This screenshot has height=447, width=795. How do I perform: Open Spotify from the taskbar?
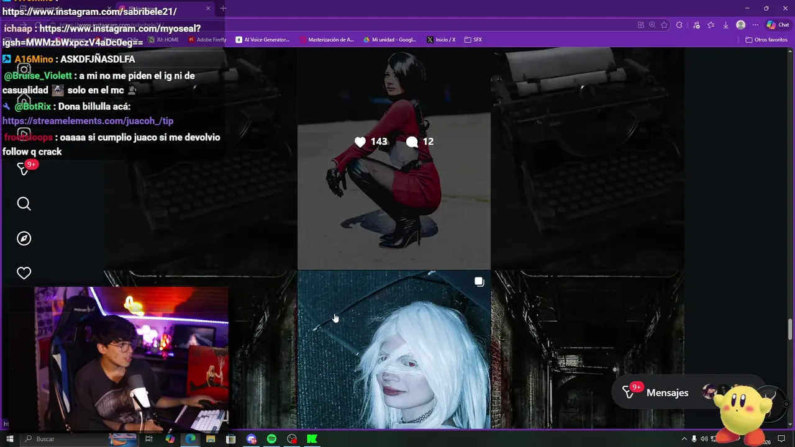point(271,439)
